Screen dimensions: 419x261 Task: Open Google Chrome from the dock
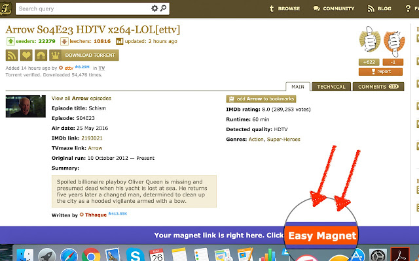[x=91, y=255]
